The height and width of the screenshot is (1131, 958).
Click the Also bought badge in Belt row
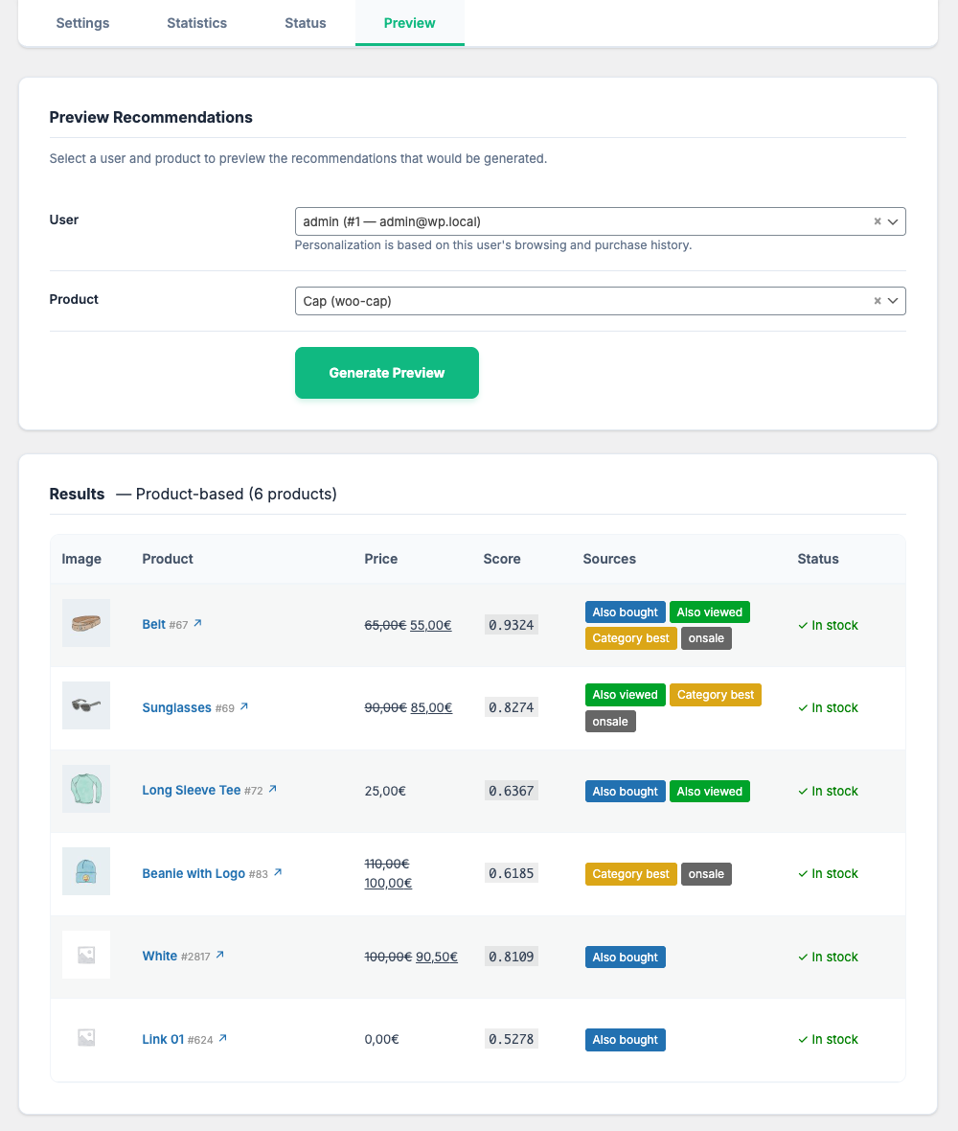tap(625, 612)
